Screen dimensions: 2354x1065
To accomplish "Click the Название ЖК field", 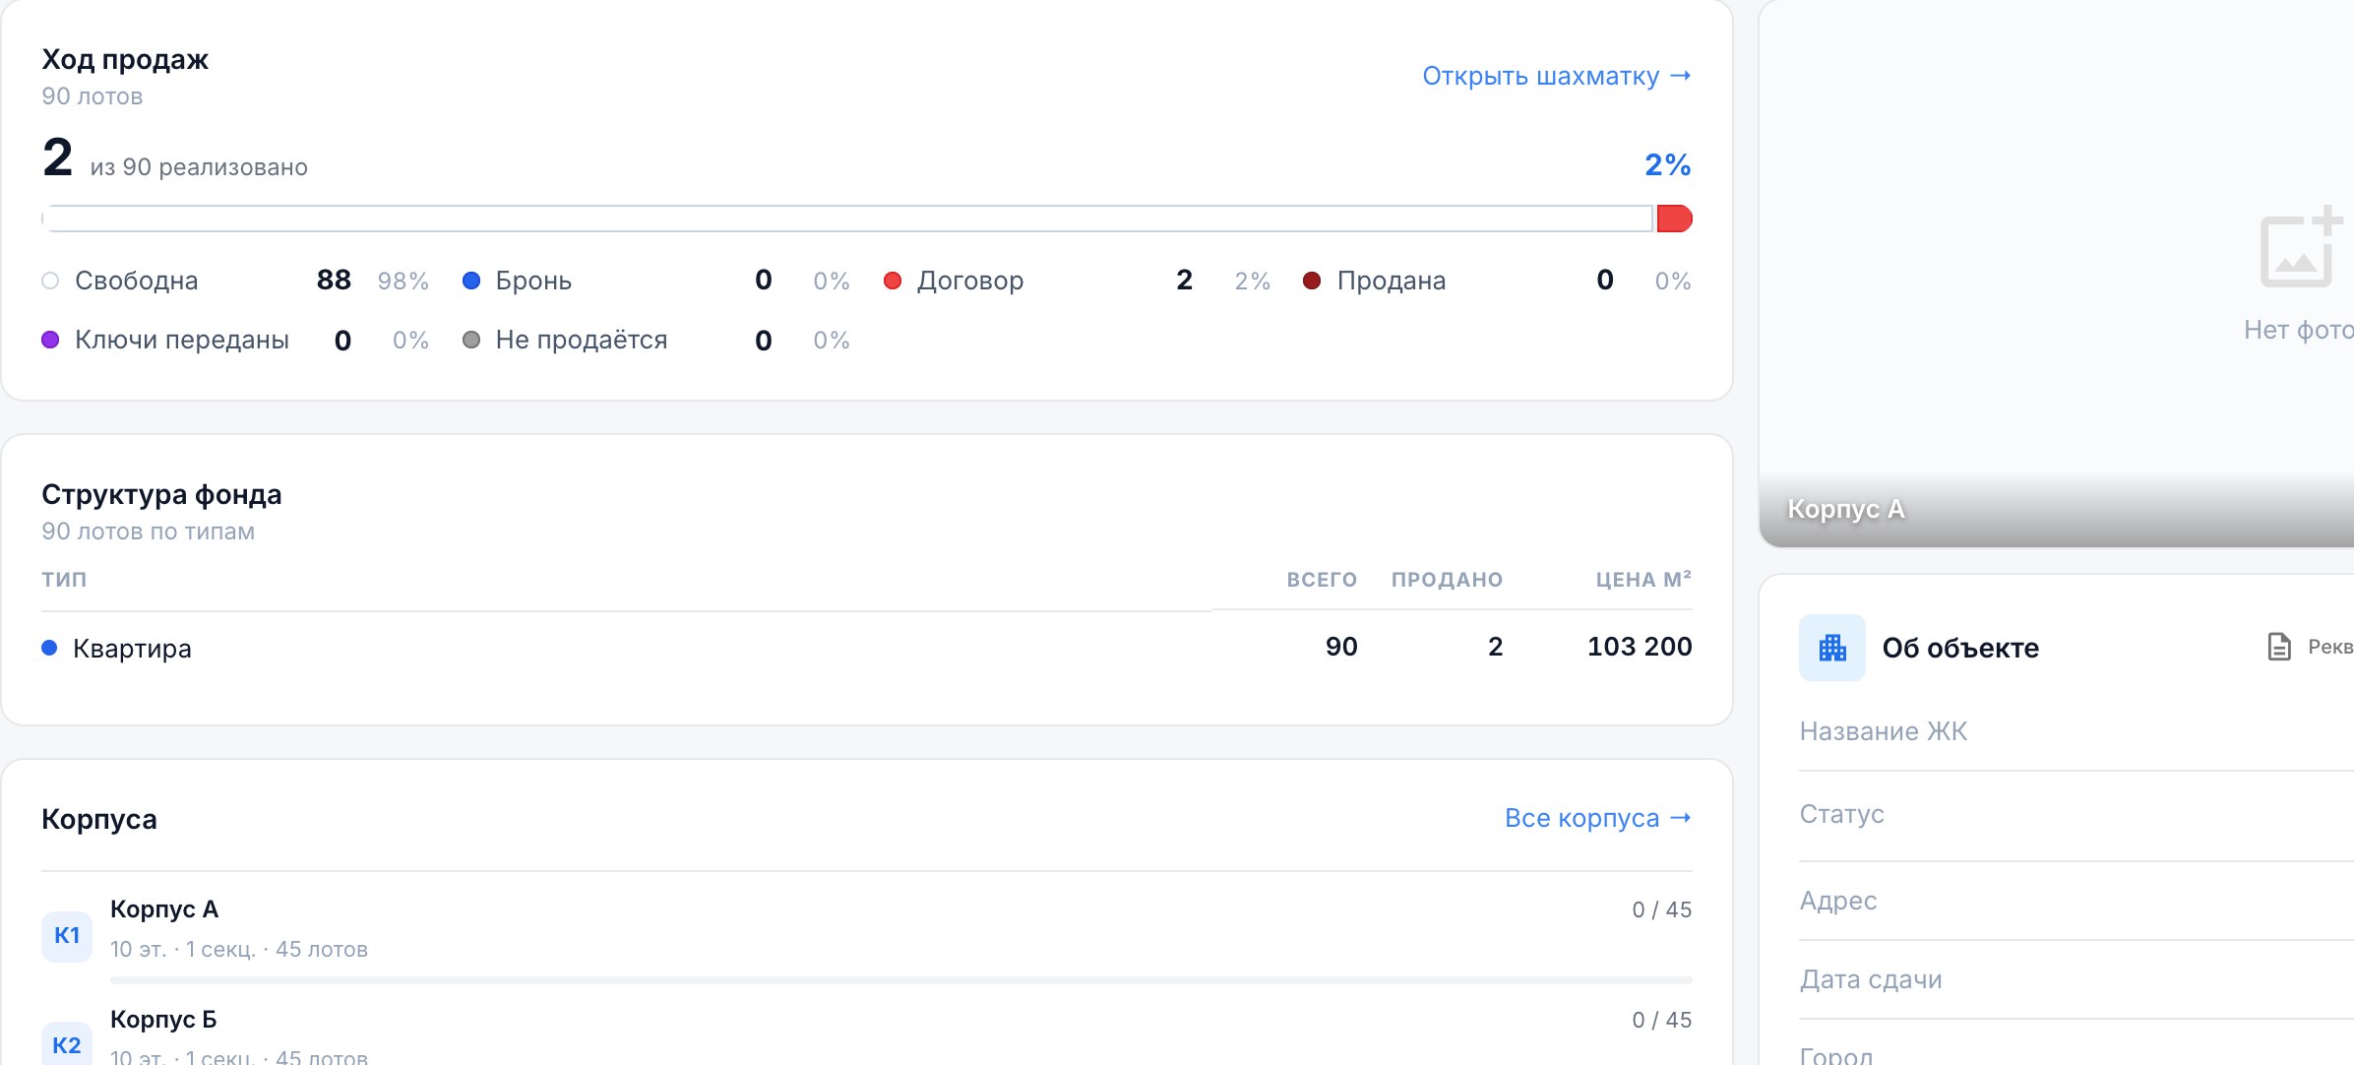I will point(2076,731).
